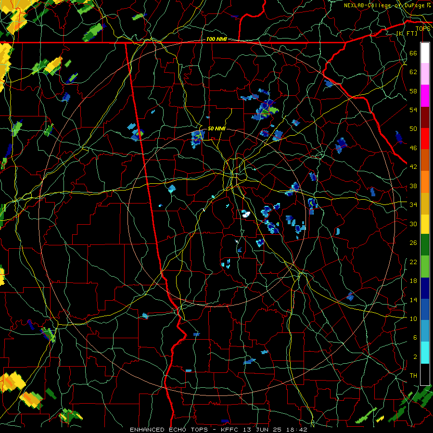The width and height of the screenshot is (433, 433).
Task: Click the cyan 2 kft legend swatch
Action: coord(425,353)
